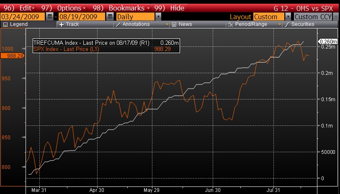Expand the Daily periodicity dropdown arrow
The image size is (340, 194).
coord(158,17)
